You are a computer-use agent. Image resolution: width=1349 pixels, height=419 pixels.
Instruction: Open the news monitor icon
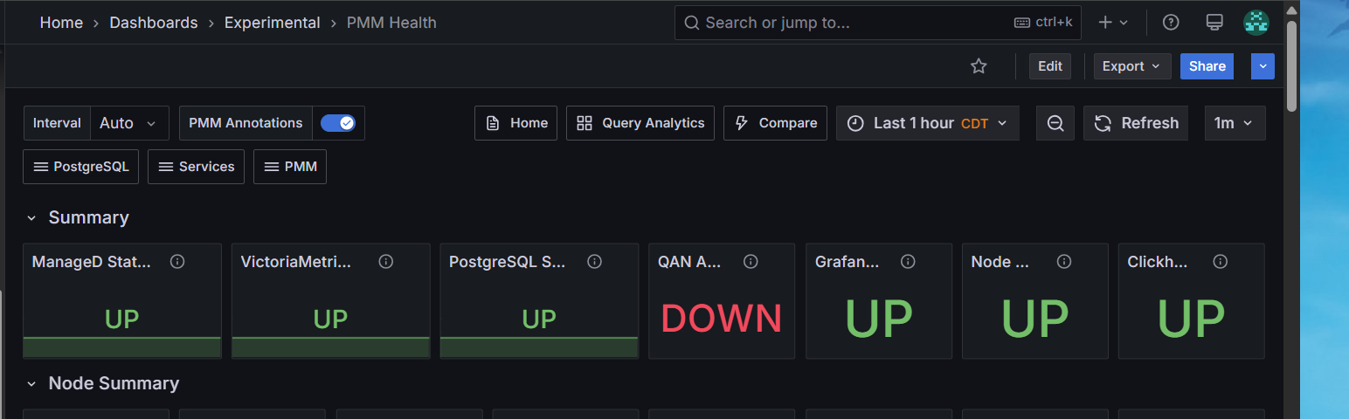(x=1214, y=23)
